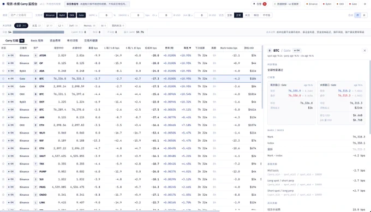This screenshot has width=371, height=212.
Task: Click the Binance status chip in header
Action: click(312, 4)
